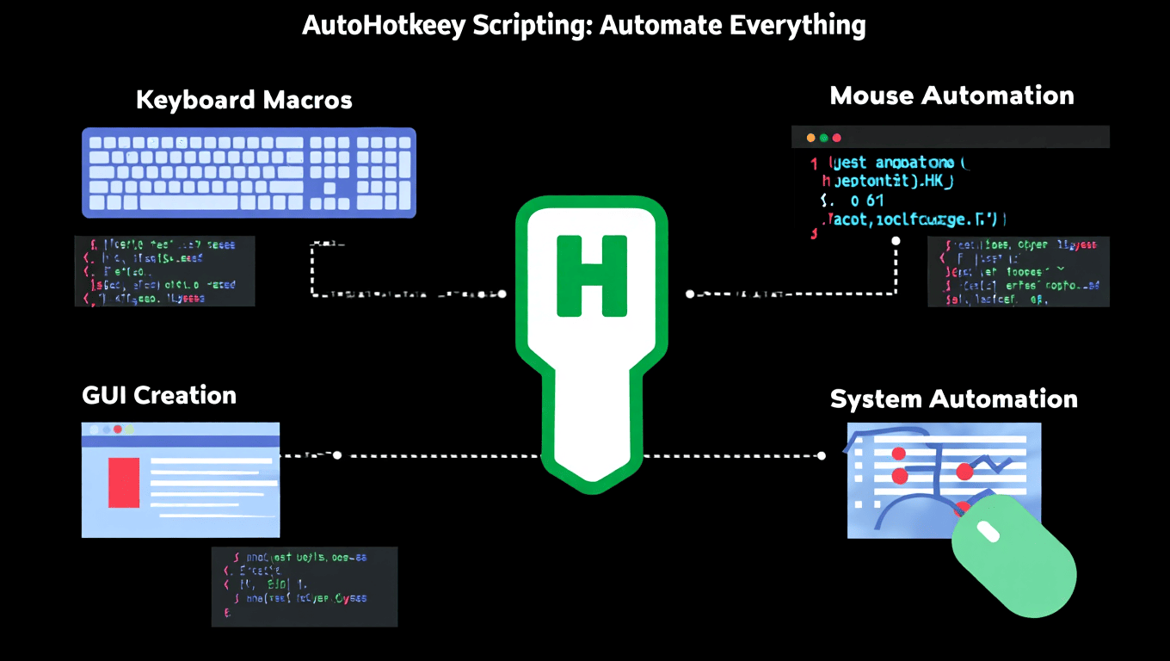Screen dimensions: 1170x661
Task: Click the white scroll wheel on green mouse
Action: click(x=988, y=531)
